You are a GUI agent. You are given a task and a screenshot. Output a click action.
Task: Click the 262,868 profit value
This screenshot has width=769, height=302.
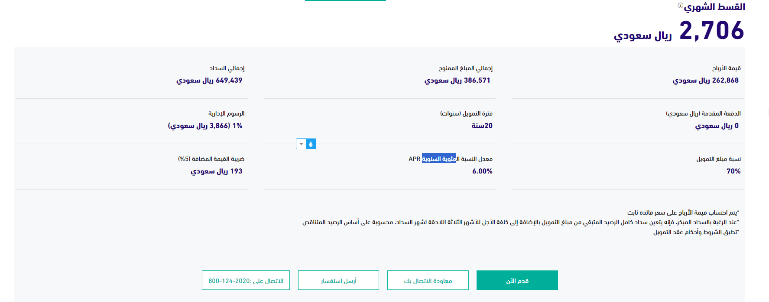click(725, 80)
